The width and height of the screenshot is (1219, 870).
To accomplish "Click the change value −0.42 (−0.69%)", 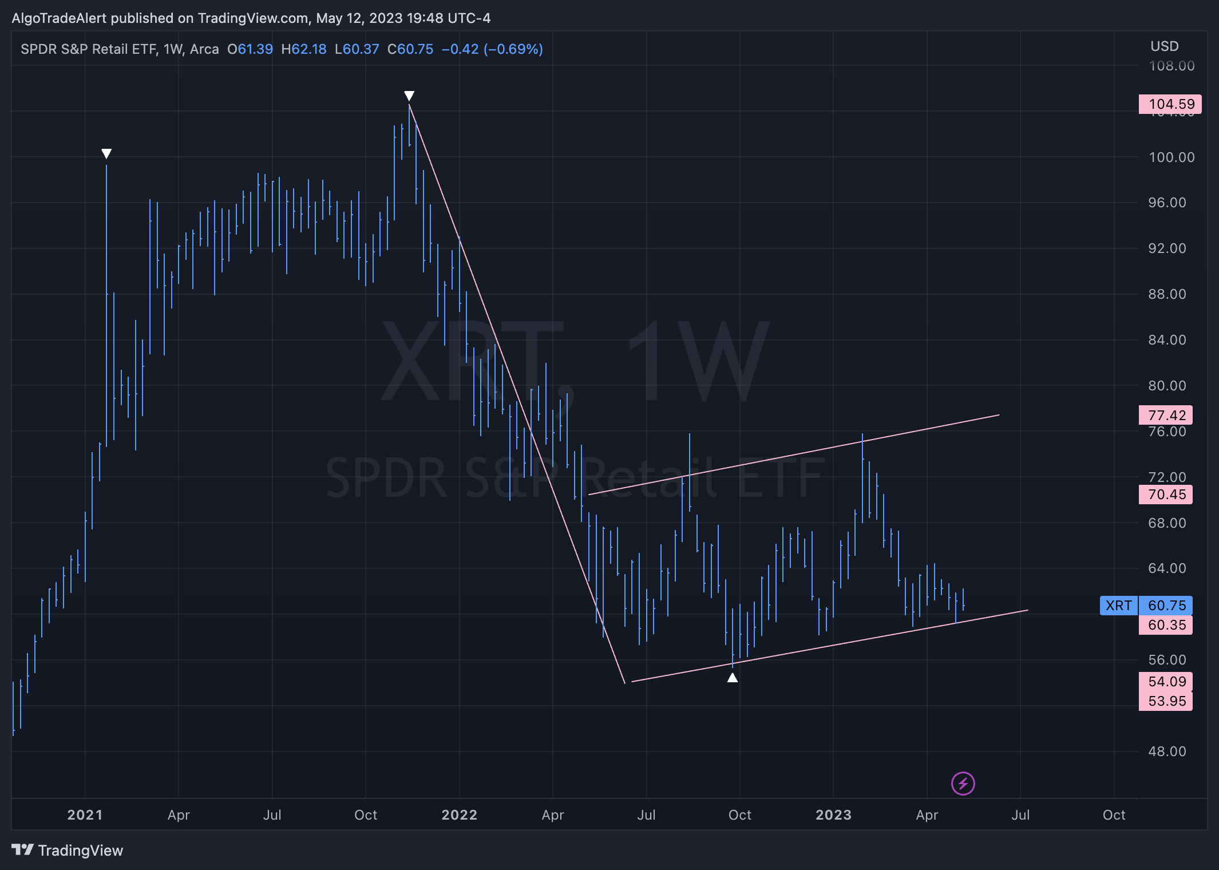I will (492, 49).
